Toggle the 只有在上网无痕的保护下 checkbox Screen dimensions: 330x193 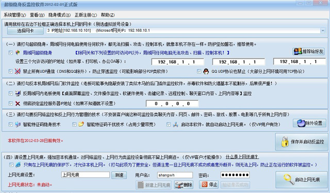point(11,165)
